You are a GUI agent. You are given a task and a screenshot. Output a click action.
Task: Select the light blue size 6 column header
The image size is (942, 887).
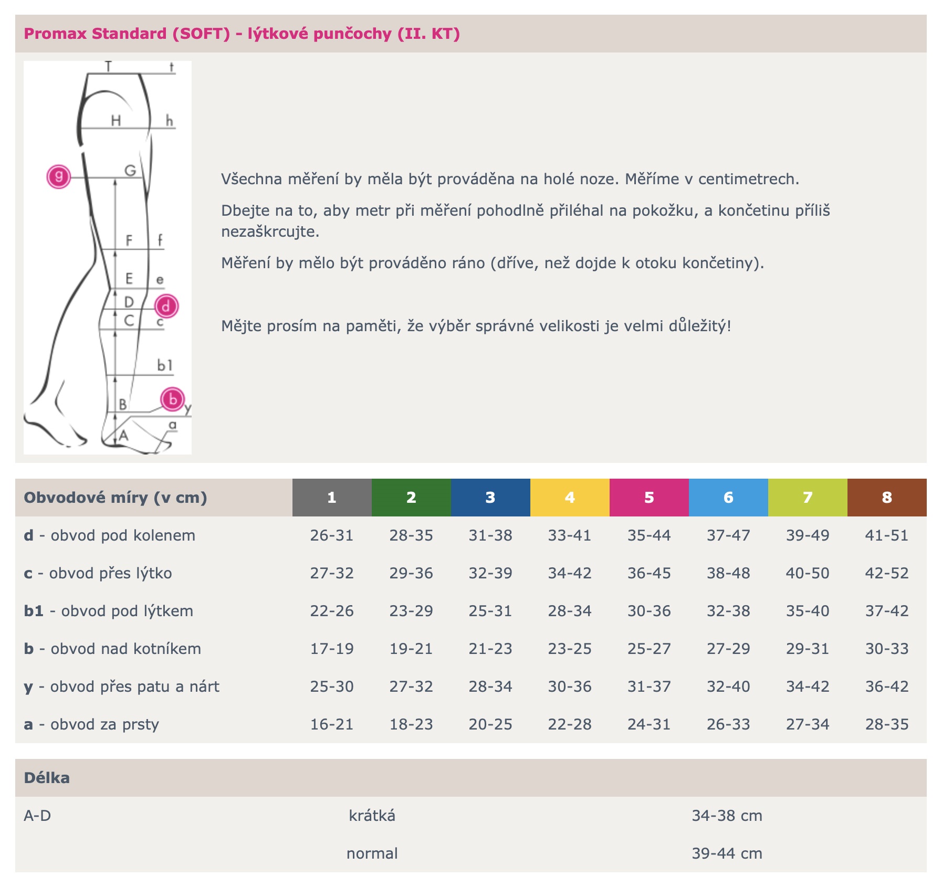pos(728,498)
